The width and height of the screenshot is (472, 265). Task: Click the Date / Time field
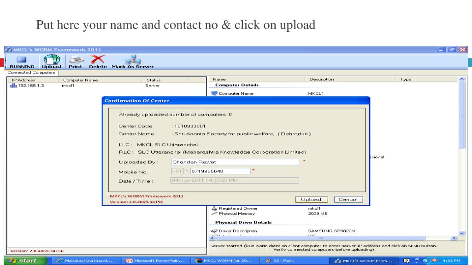(235, 180)
